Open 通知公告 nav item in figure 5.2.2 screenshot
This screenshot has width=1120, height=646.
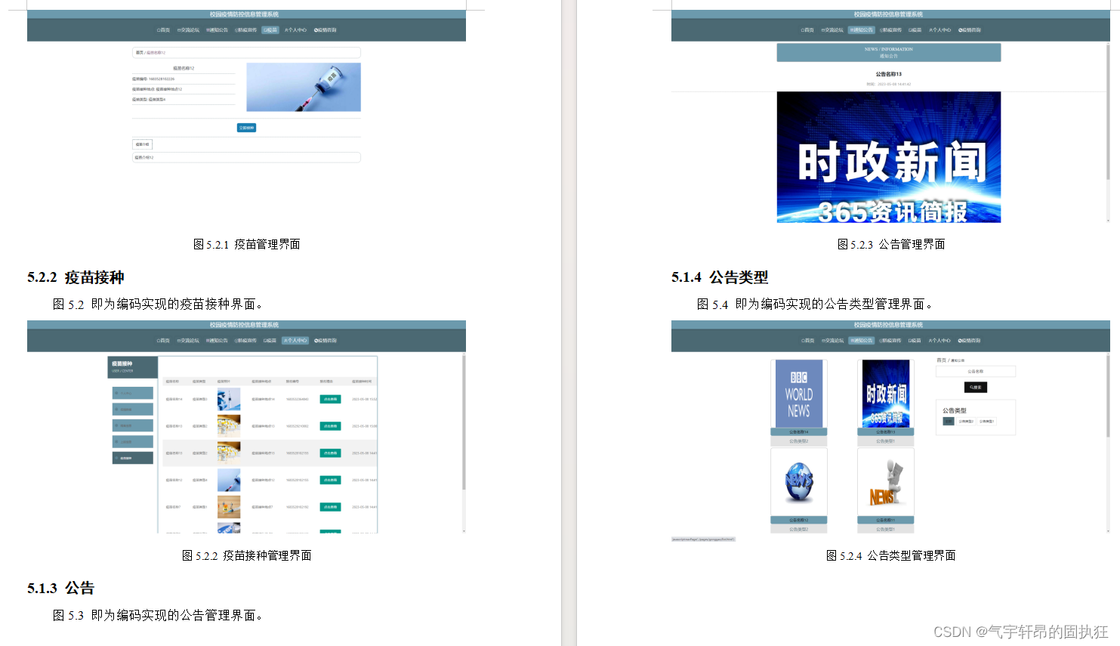(217, 341)
